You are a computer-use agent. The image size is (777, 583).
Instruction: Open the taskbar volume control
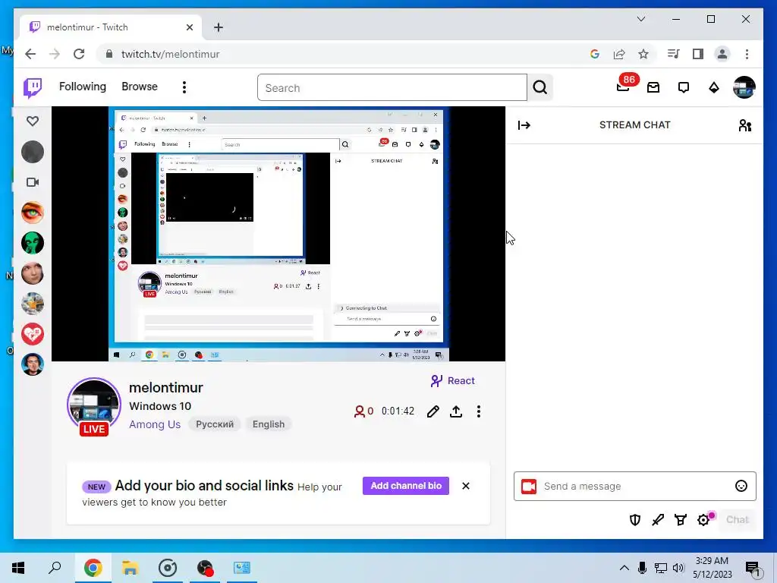[x=678, y=568]
